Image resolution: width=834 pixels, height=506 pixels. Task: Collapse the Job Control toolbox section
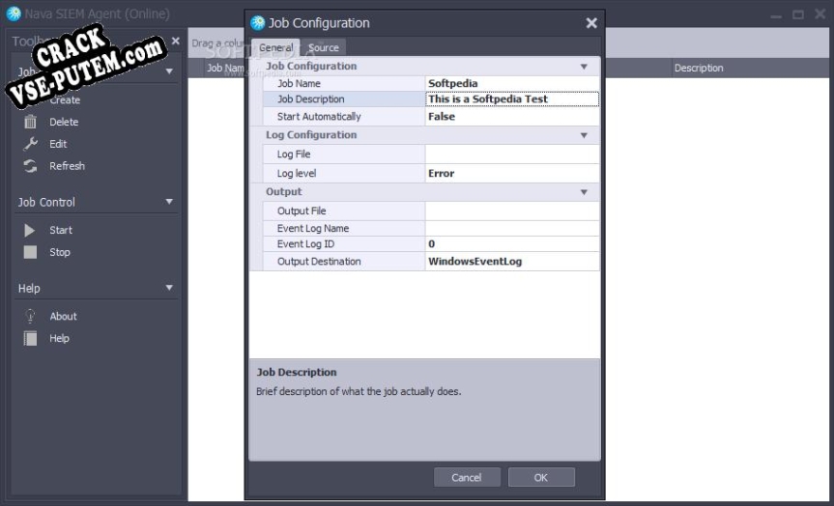[x=169, y=202]
